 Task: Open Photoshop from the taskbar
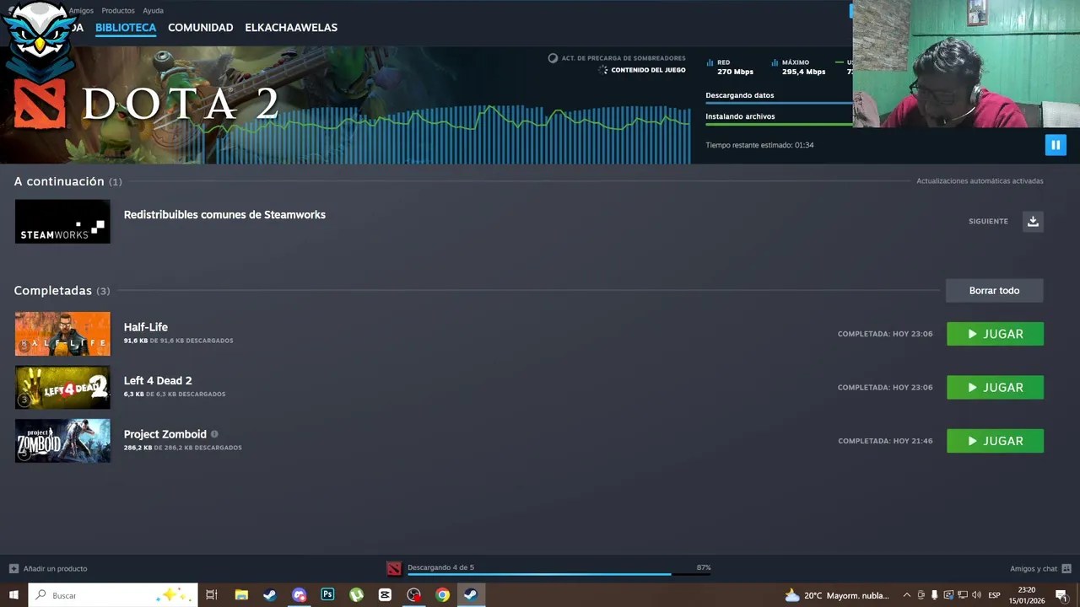(x=327, y=595)
